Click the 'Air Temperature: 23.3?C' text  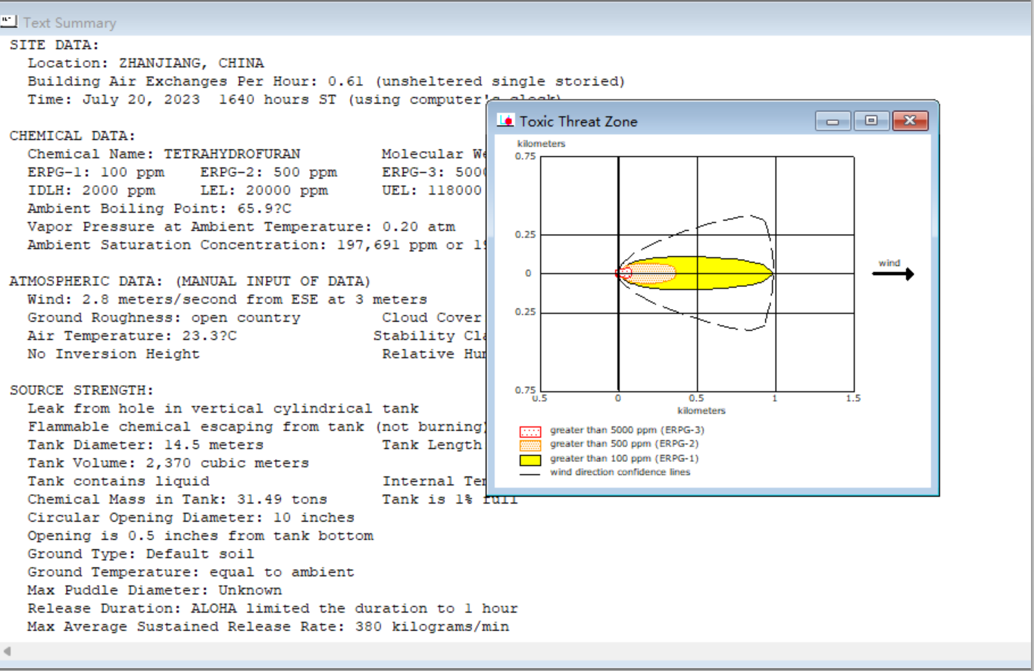coord(133,336)
